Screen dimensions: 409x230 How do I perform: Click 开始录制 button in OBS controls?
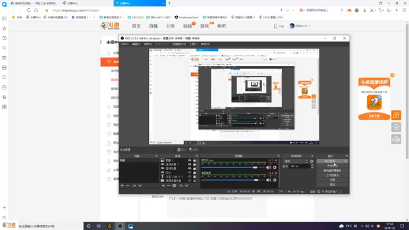332,166
